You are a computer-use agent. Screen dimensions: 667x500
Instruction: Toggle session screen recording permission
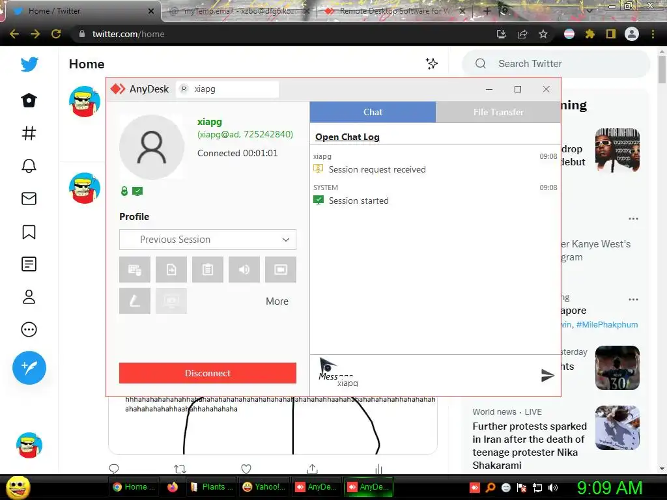pos(281,270)
